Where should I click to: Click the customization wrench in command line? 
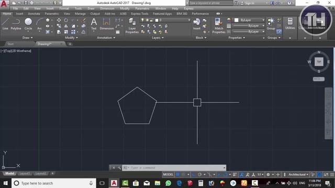coord(119,168)
